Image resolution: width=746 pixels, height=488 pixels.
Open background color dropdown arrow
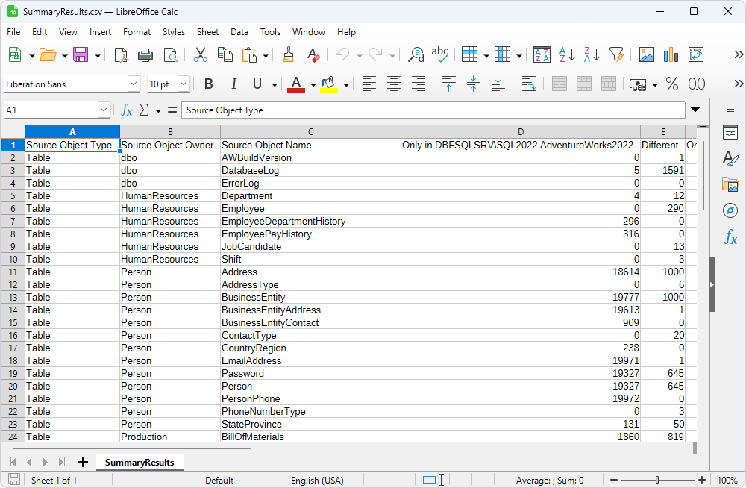click(346, 85)
